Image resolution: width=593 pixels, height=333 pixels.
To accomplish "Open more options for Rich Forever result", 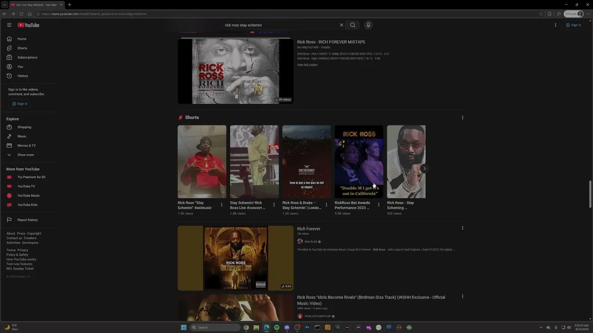I will pyautogui.click(x=462, y=228).
